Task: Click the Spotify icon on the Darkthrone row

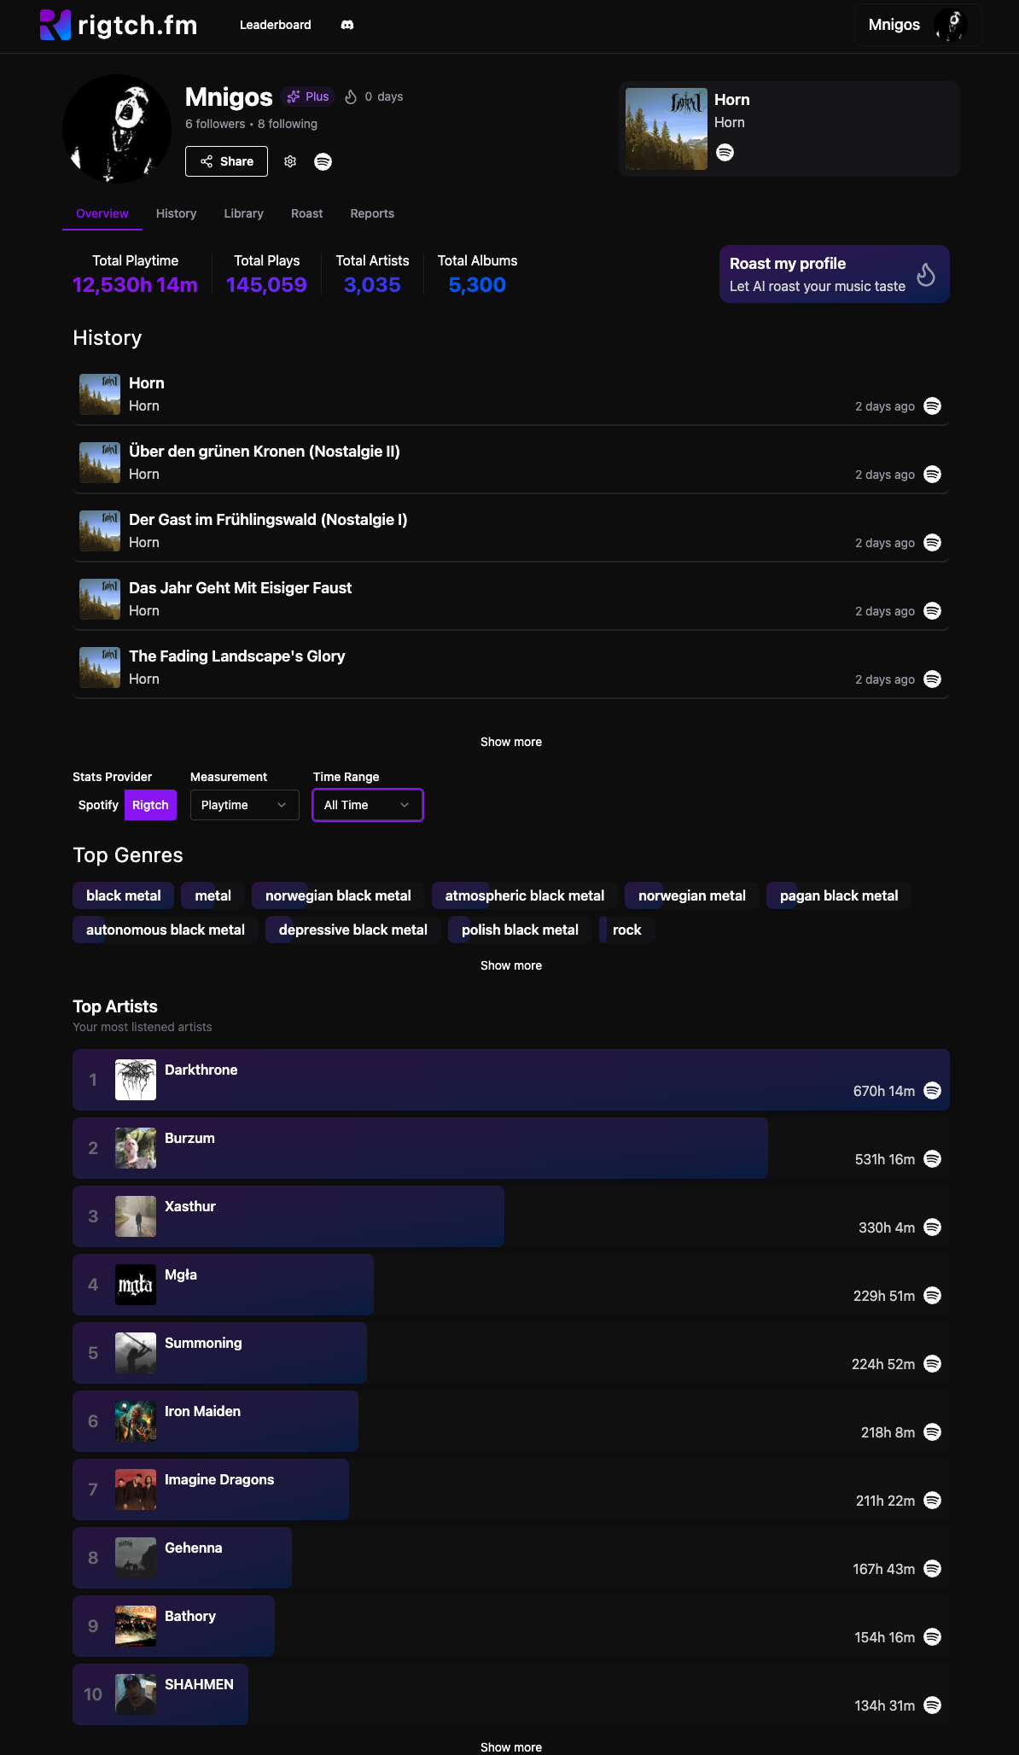Action: [x=932, y=1091]
